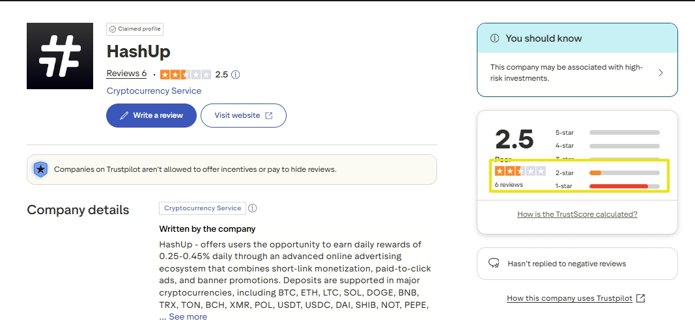The image size is (695, 332).
Task: Expand the high-risk investments notice chevron
Action: tap(660, 73)
